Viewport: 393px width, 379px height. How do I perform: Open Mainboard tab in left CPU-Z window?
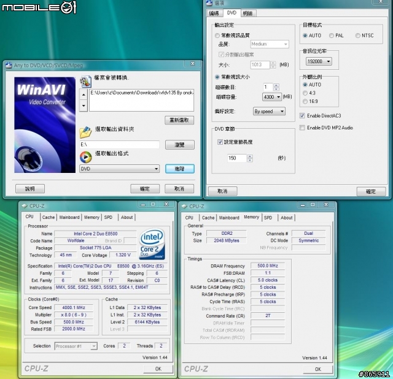click(69, 217)
